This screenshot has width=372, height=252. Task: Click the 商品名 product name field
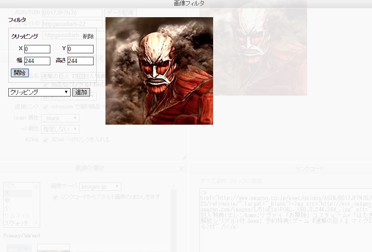tap(74, 76)
